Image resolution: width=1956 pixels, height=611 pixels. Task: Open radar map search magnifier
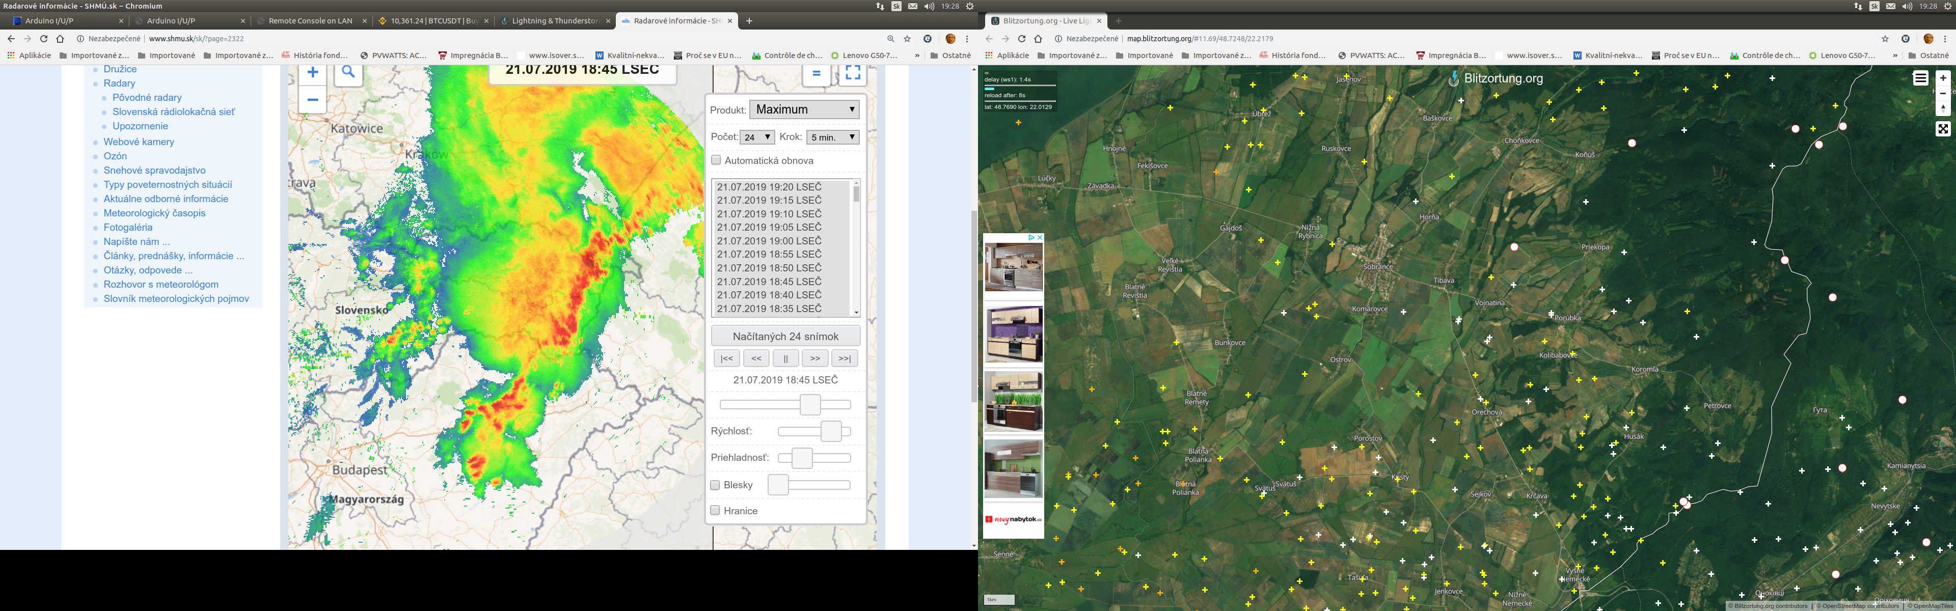(x=348, y=74)
